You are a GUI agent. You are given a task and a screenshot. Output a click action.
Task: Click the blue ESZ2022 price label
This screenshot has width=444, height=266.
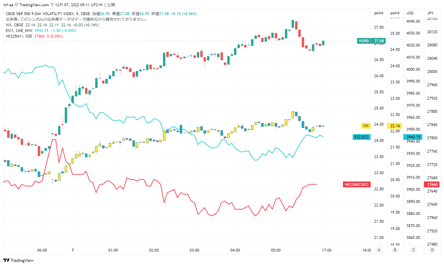coord(362,137)
